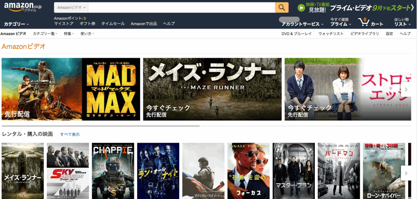Expand the カテゴリー dropdown in header

(x=16, y=24)
